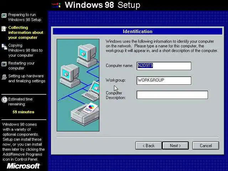The image size is (228, 171).
Task: Click the Next button
Action: click(175, 146)
